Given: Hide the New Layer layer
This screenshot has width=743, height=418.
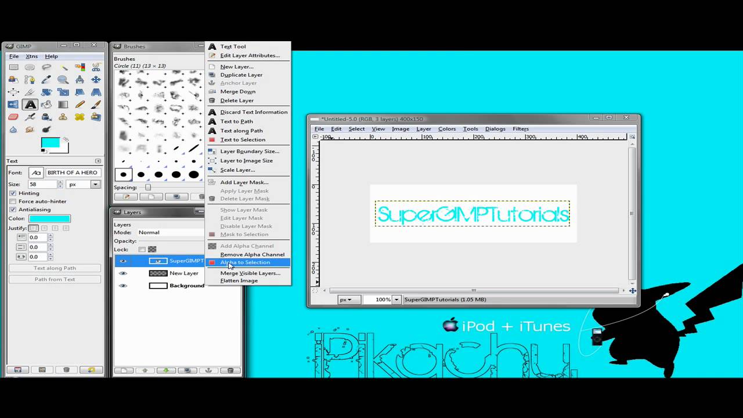Looking at the screenshot, I should pyautogui.click(x=122, y=273).
